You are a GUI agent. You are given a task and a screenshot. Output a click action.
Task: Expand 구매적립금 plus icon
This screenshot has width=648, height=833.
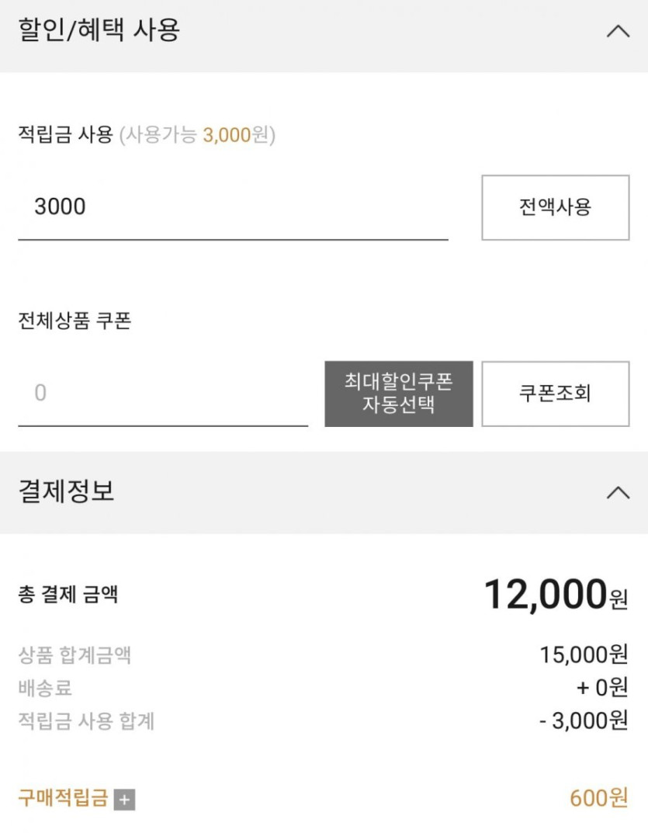click(124, 800)
